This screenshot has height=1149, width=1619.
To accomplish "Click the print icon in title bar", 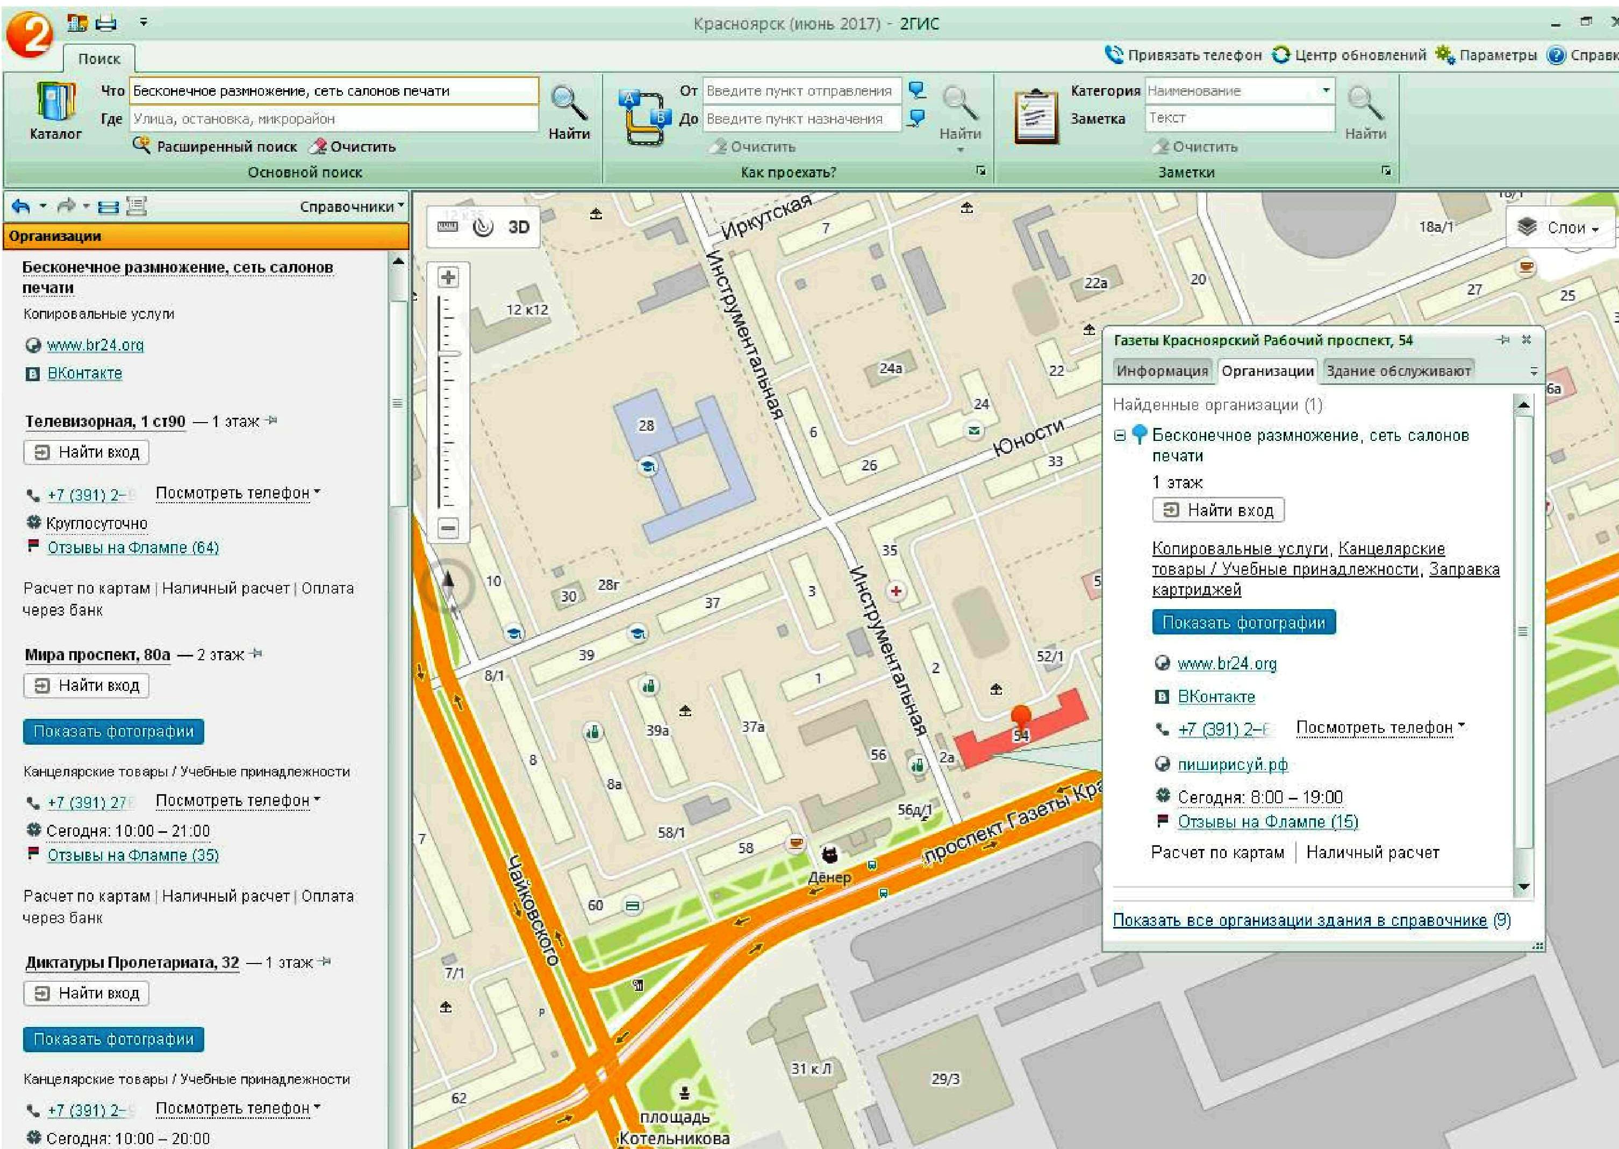I will [105, 23].
